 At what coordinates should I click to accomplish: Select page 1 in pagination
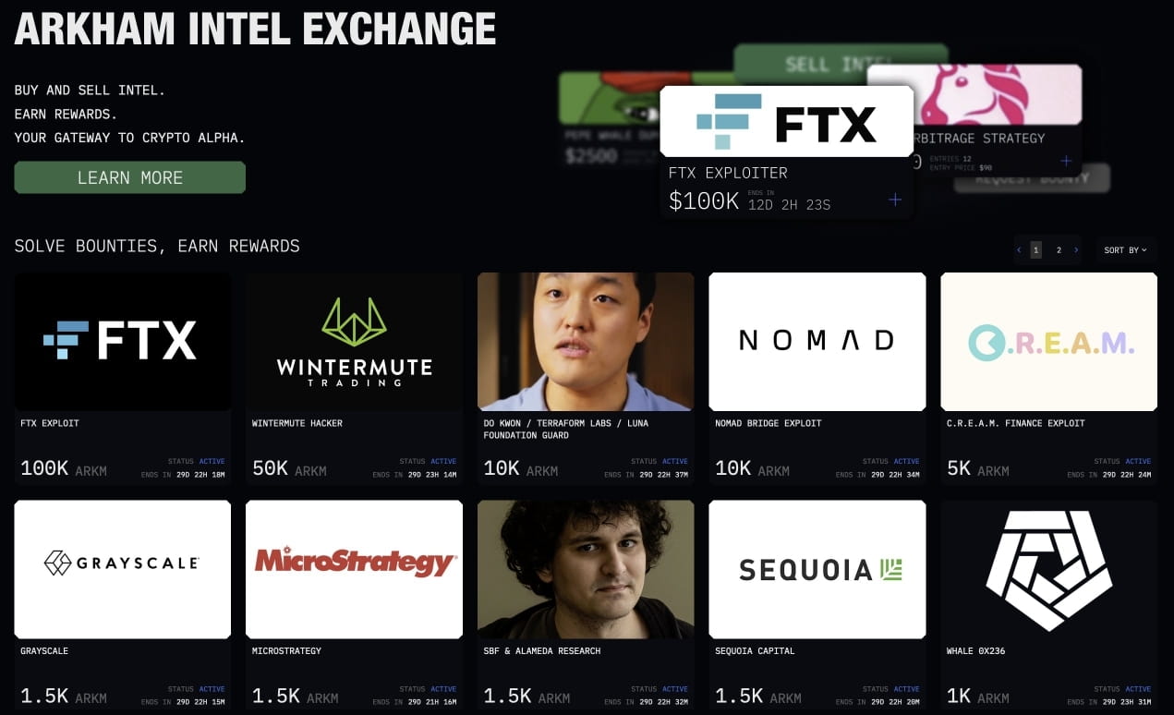[1035, 249]
